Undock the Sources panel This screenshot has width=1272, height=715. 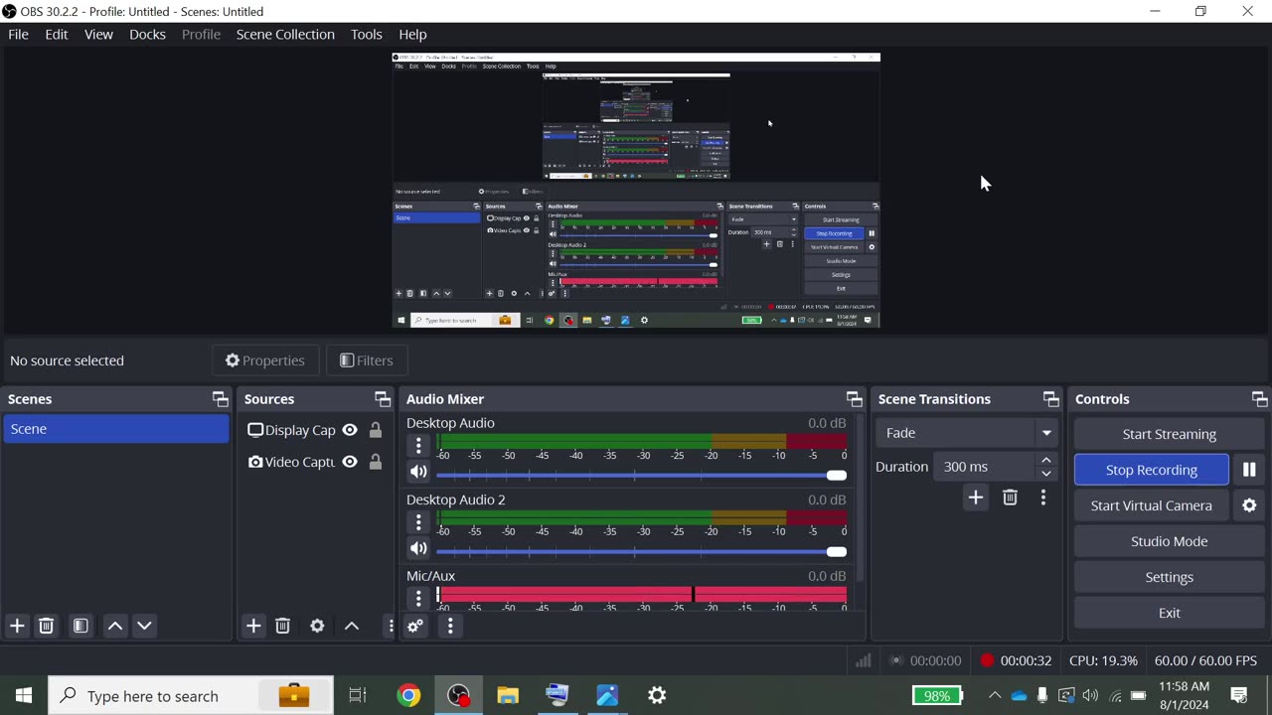coord(383,399)
